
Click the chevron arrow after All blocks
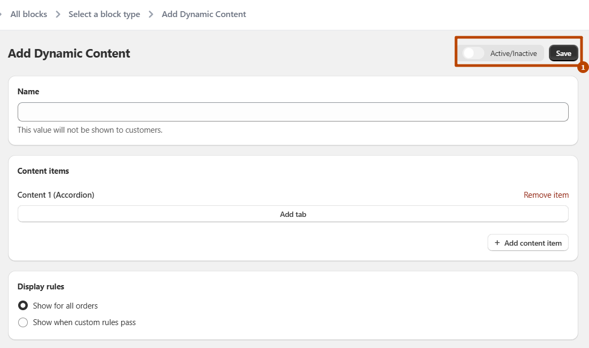(58, 14)
